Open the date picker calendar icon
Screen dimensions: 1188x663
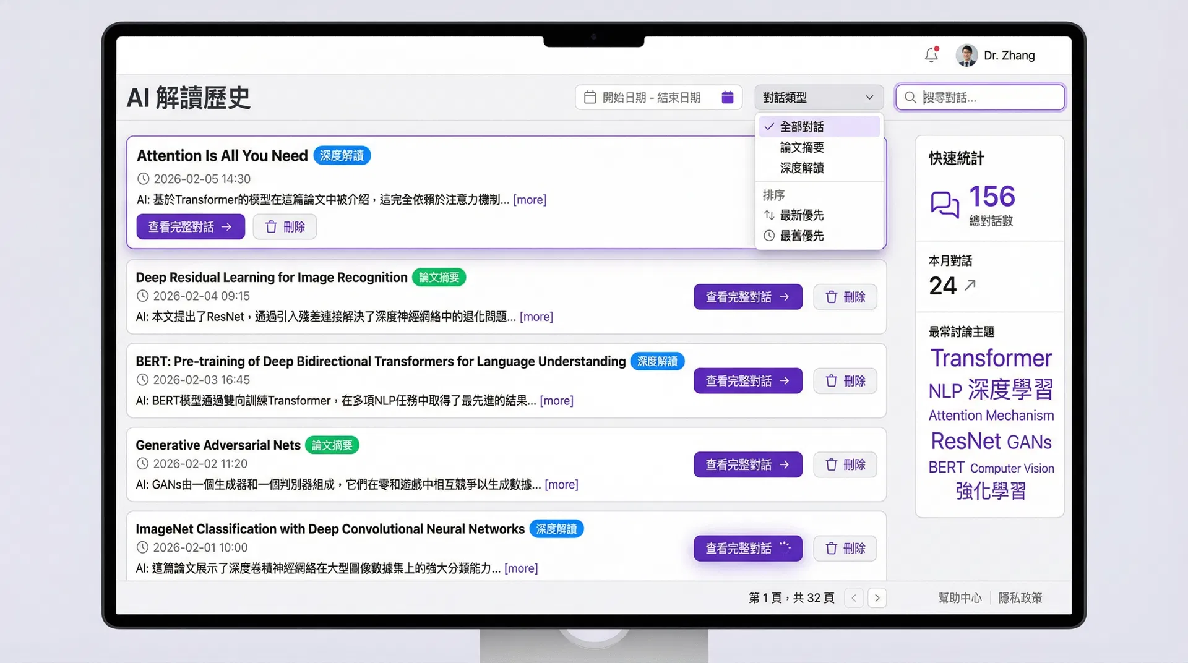728,97
